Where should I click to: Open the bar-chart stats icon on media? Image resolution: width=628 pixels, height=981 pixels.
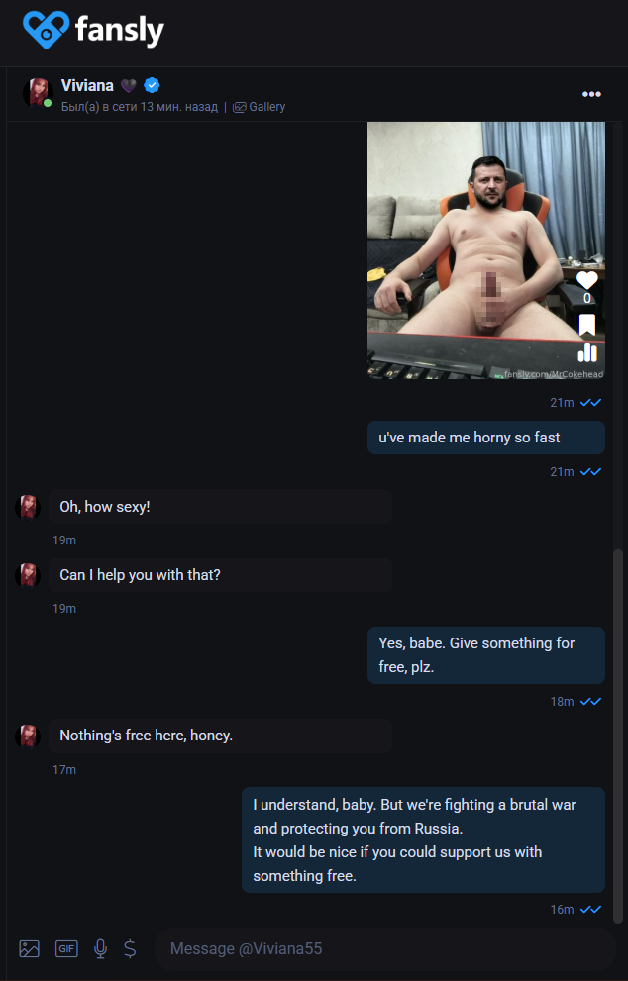(586, 352)
